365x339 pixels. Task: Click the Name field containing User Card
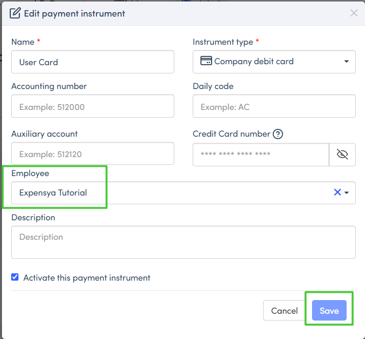pos(92,62)
